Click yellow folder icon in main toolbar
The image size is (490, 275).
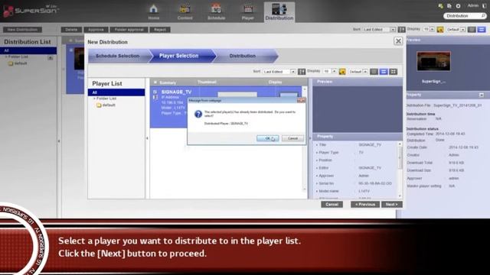click(440, 30)
